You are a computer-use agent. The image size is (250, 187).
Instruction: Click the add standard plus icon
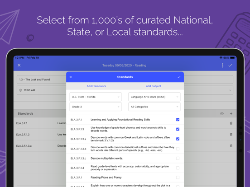pyautogui.click(x=231, y=113)
